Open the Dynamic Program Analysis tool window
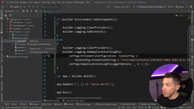Viewport: 194px width, 109px height. [x=106, y=104]
